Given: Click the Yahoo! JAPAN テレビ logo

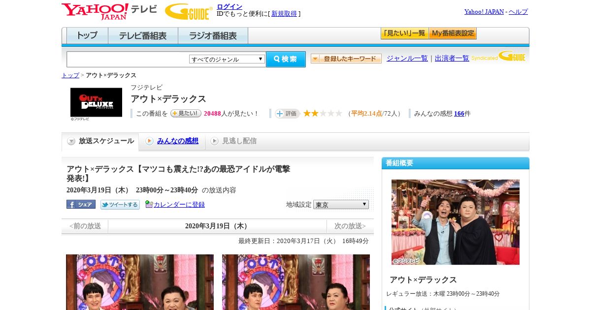Looking at the screenshot, I should click(109, 11).
